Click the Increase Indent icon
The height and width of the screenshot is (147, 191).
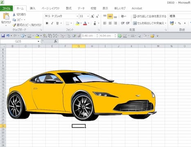click(x=128, y=23)
